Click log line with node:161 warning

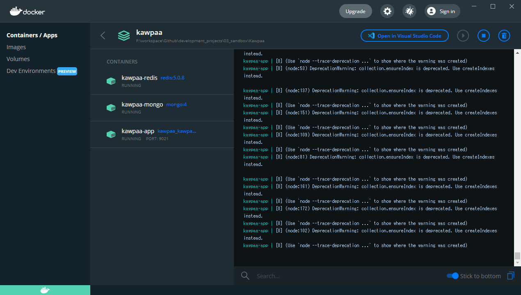coord(370,190)
